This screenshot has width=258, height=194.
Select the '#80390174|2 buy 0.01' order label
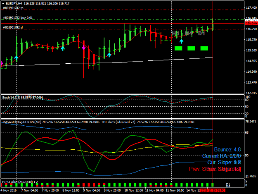[x=18, y=18]
